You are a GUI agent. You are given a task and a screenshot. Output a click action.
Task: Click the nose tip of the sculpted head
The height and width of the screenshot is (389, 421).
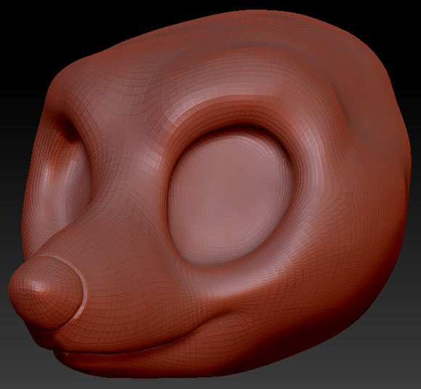46,292
